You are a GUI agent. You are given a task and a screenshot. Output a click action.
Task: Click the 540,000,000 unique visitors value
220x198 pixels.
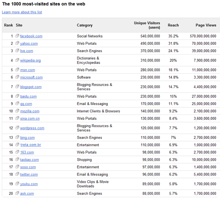pos(150,36)
